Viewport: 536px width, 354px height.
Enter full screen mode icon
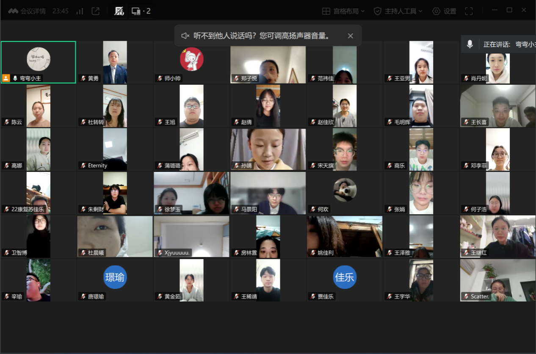point(469,11)
